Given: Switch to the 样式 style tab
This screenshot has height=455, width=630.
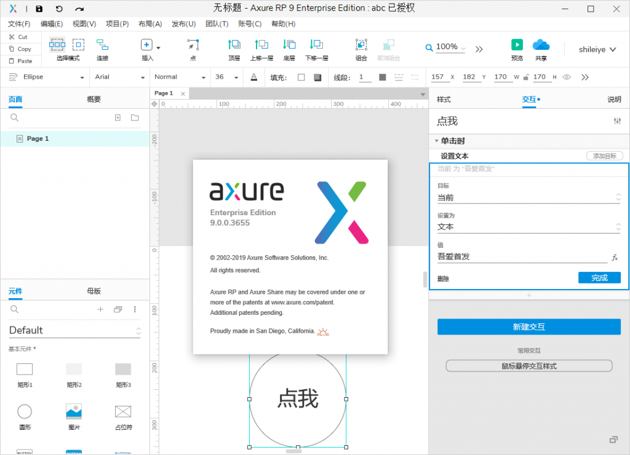Looking at the screenshot, I should [x=444, y=99].
